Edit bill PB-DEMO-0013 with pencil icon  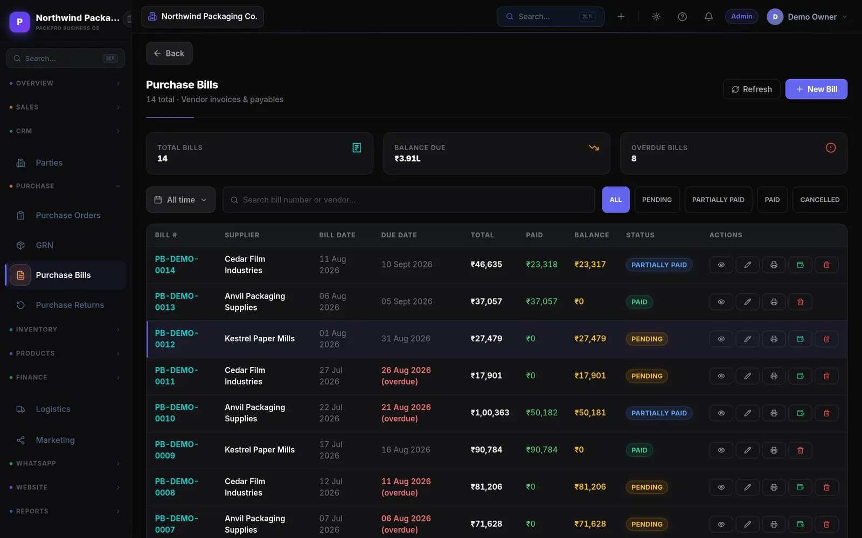(x=747, y=302)
